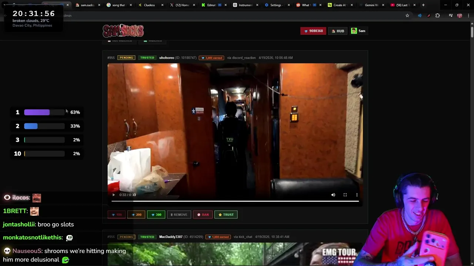Click the REMOVE button for clip #955
Viewport: 474px width, 266px height.
pos(179,215)
